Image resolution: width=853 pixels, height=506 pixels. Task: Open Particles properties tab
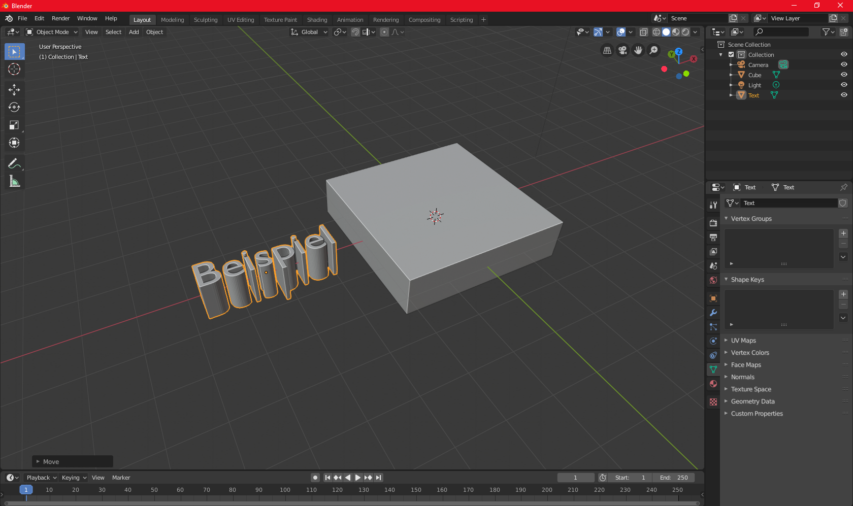coord(713,327)
